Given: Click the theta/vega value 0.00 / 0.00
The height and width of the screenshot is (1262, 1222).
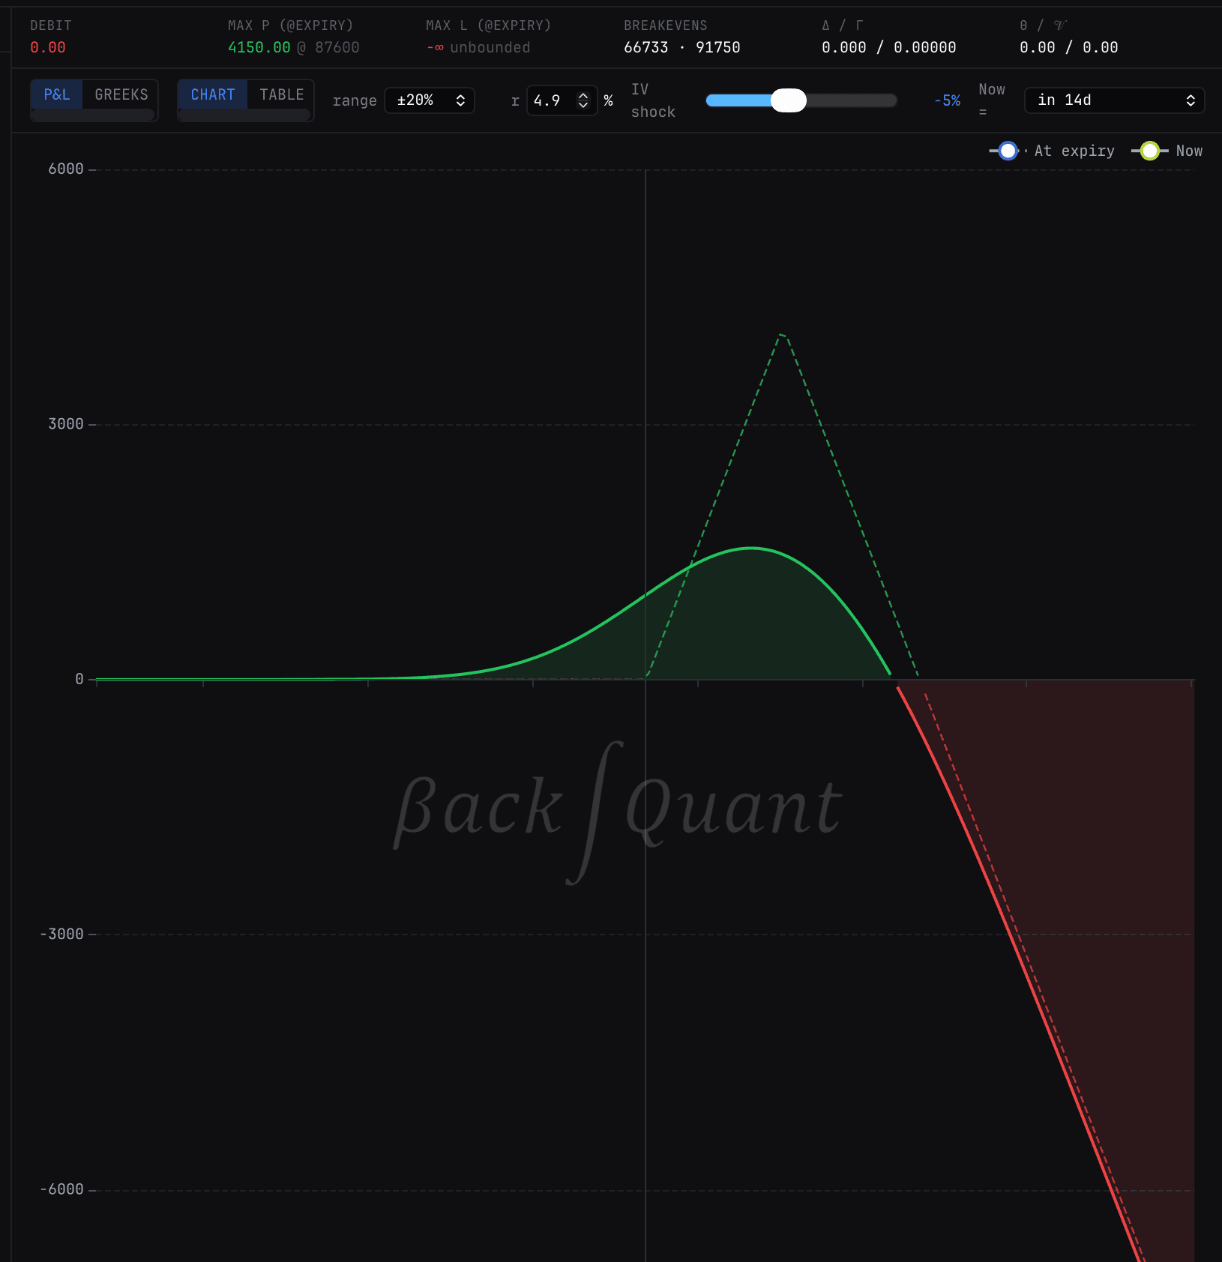Looking at the screenshot, I should click(1068, 47).
